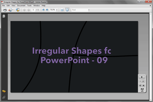Click the zoom out round button
The image size is (153, 102).
click(43, 10)
